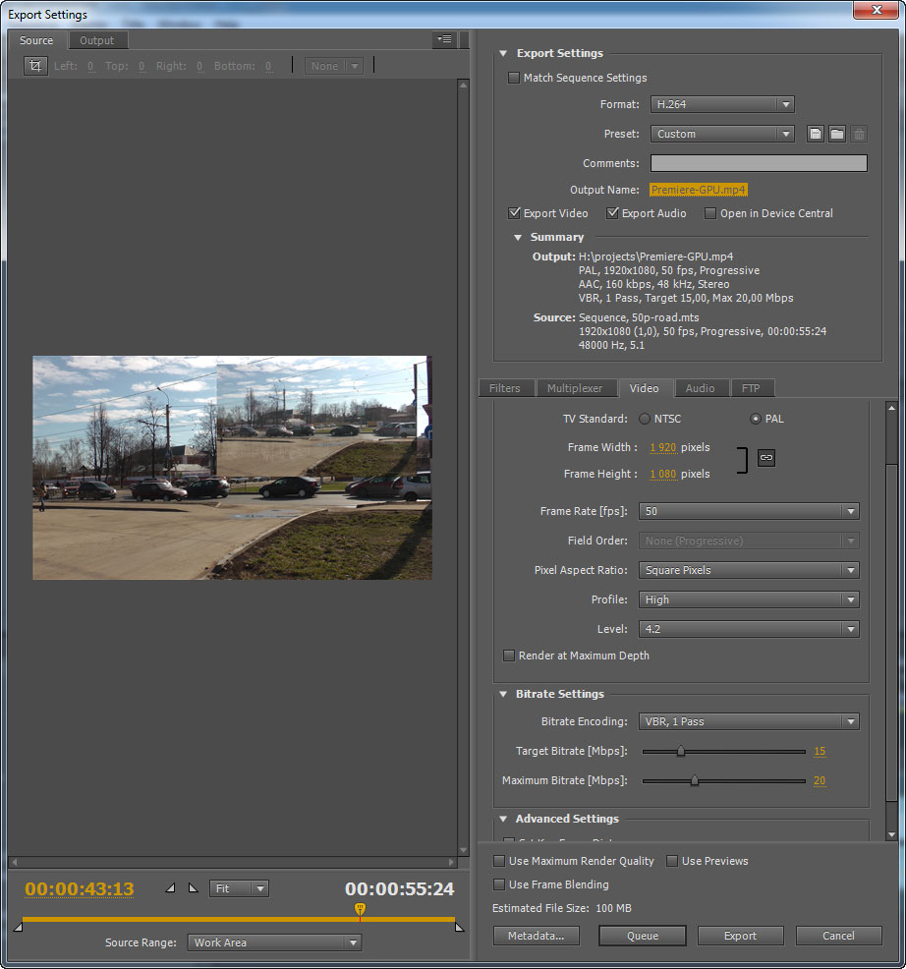Click the Export button
This screenshot has height=969, width=906.
pos(740,936)
